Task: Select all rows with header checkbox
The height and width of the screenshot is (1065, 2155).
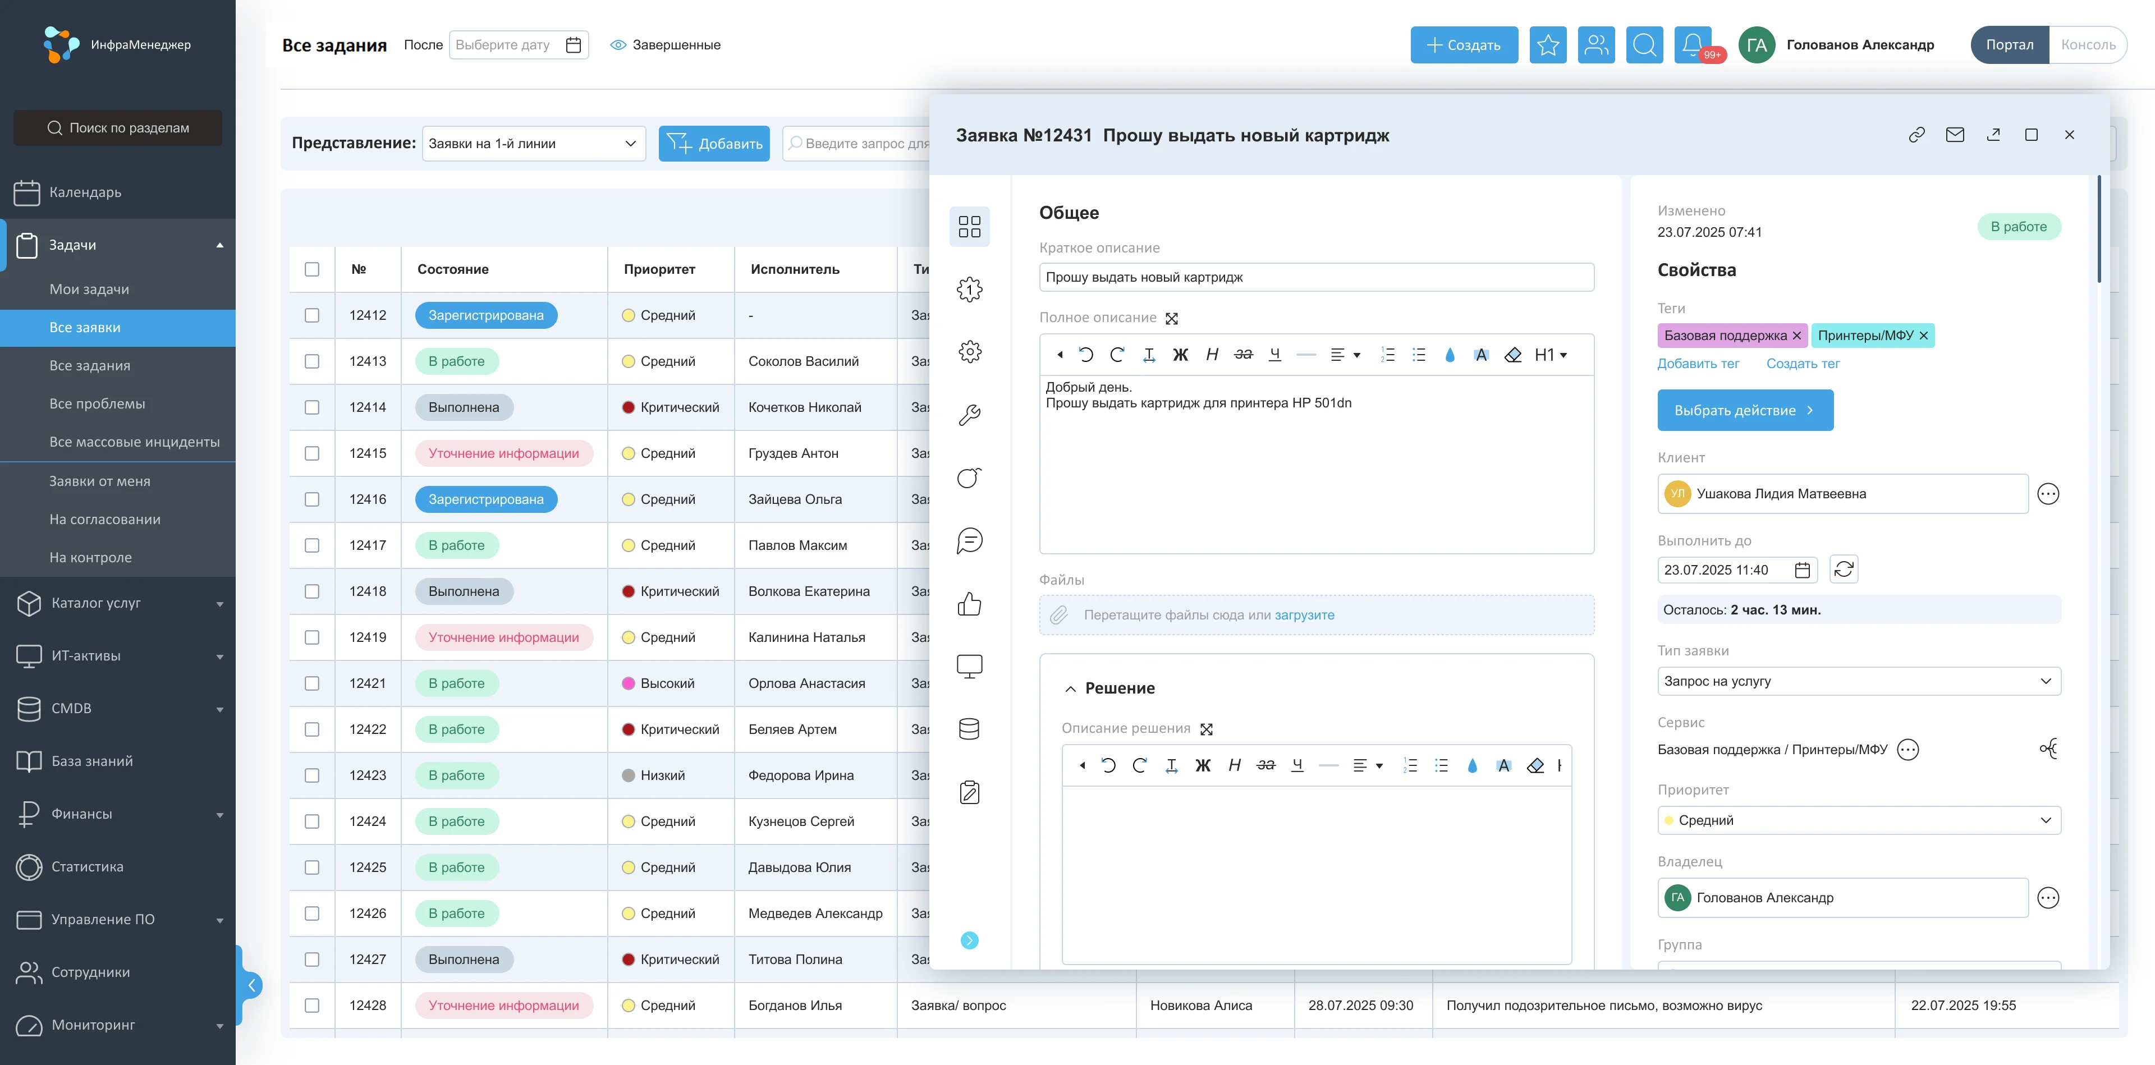Action: click(x=312, y=269)
